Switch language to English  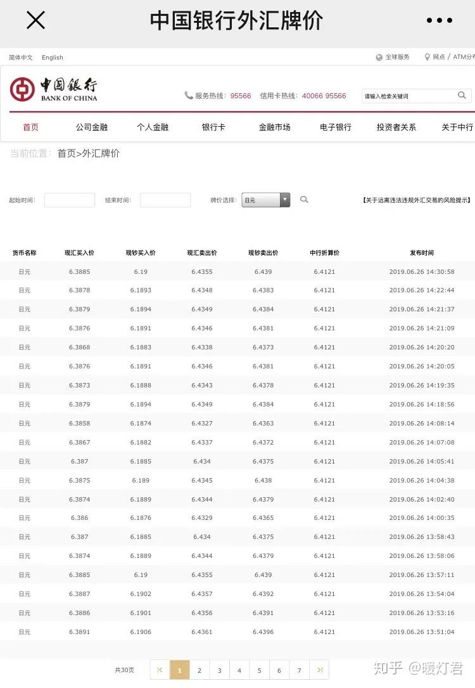pos(53,58)
